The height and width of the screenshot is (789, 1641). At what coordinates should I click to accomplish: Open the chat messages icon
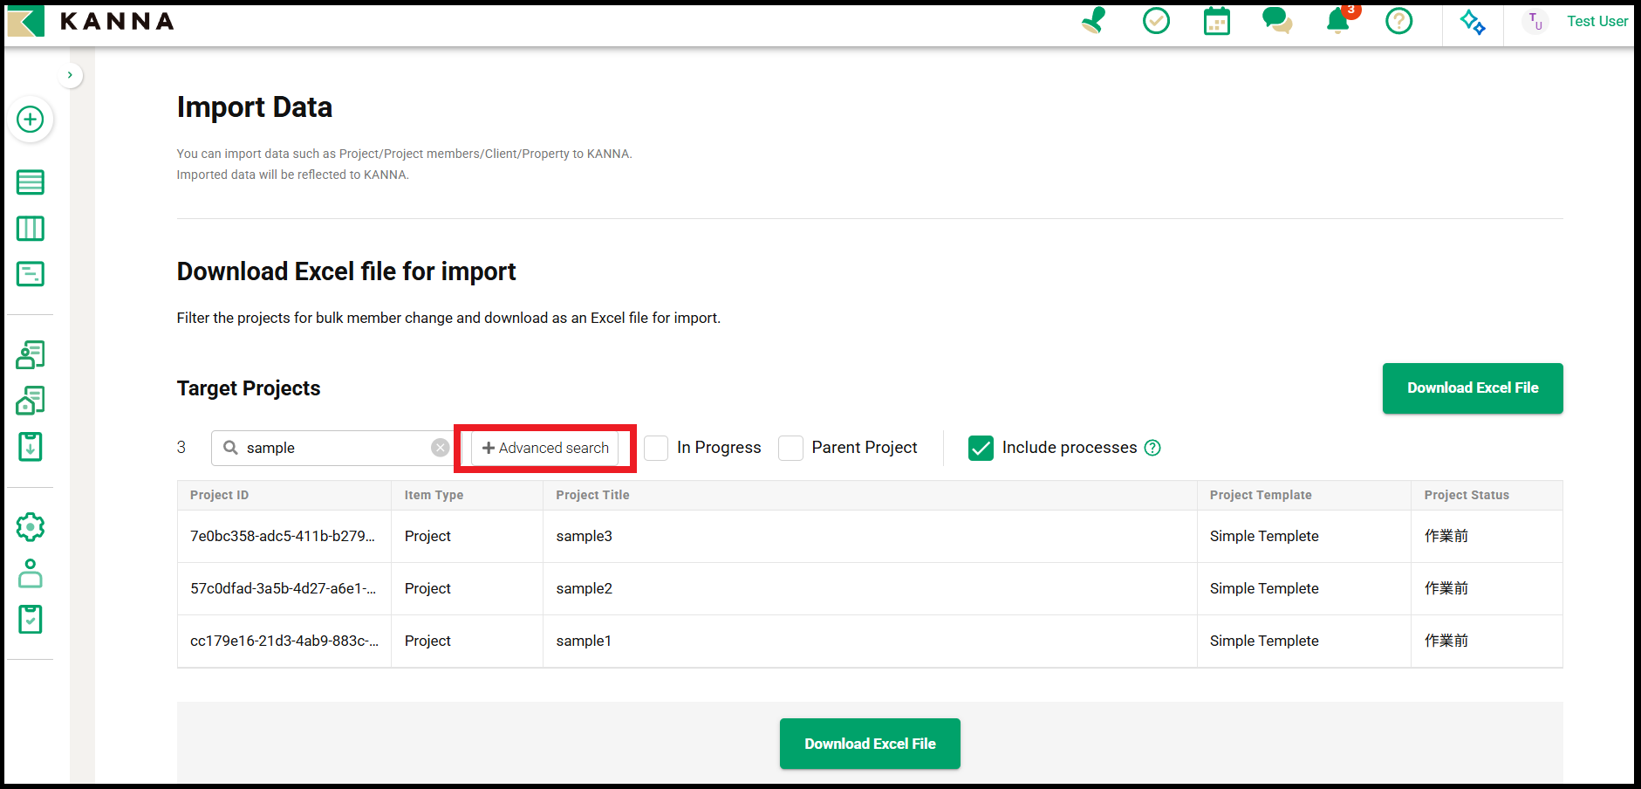point(1277,21)
